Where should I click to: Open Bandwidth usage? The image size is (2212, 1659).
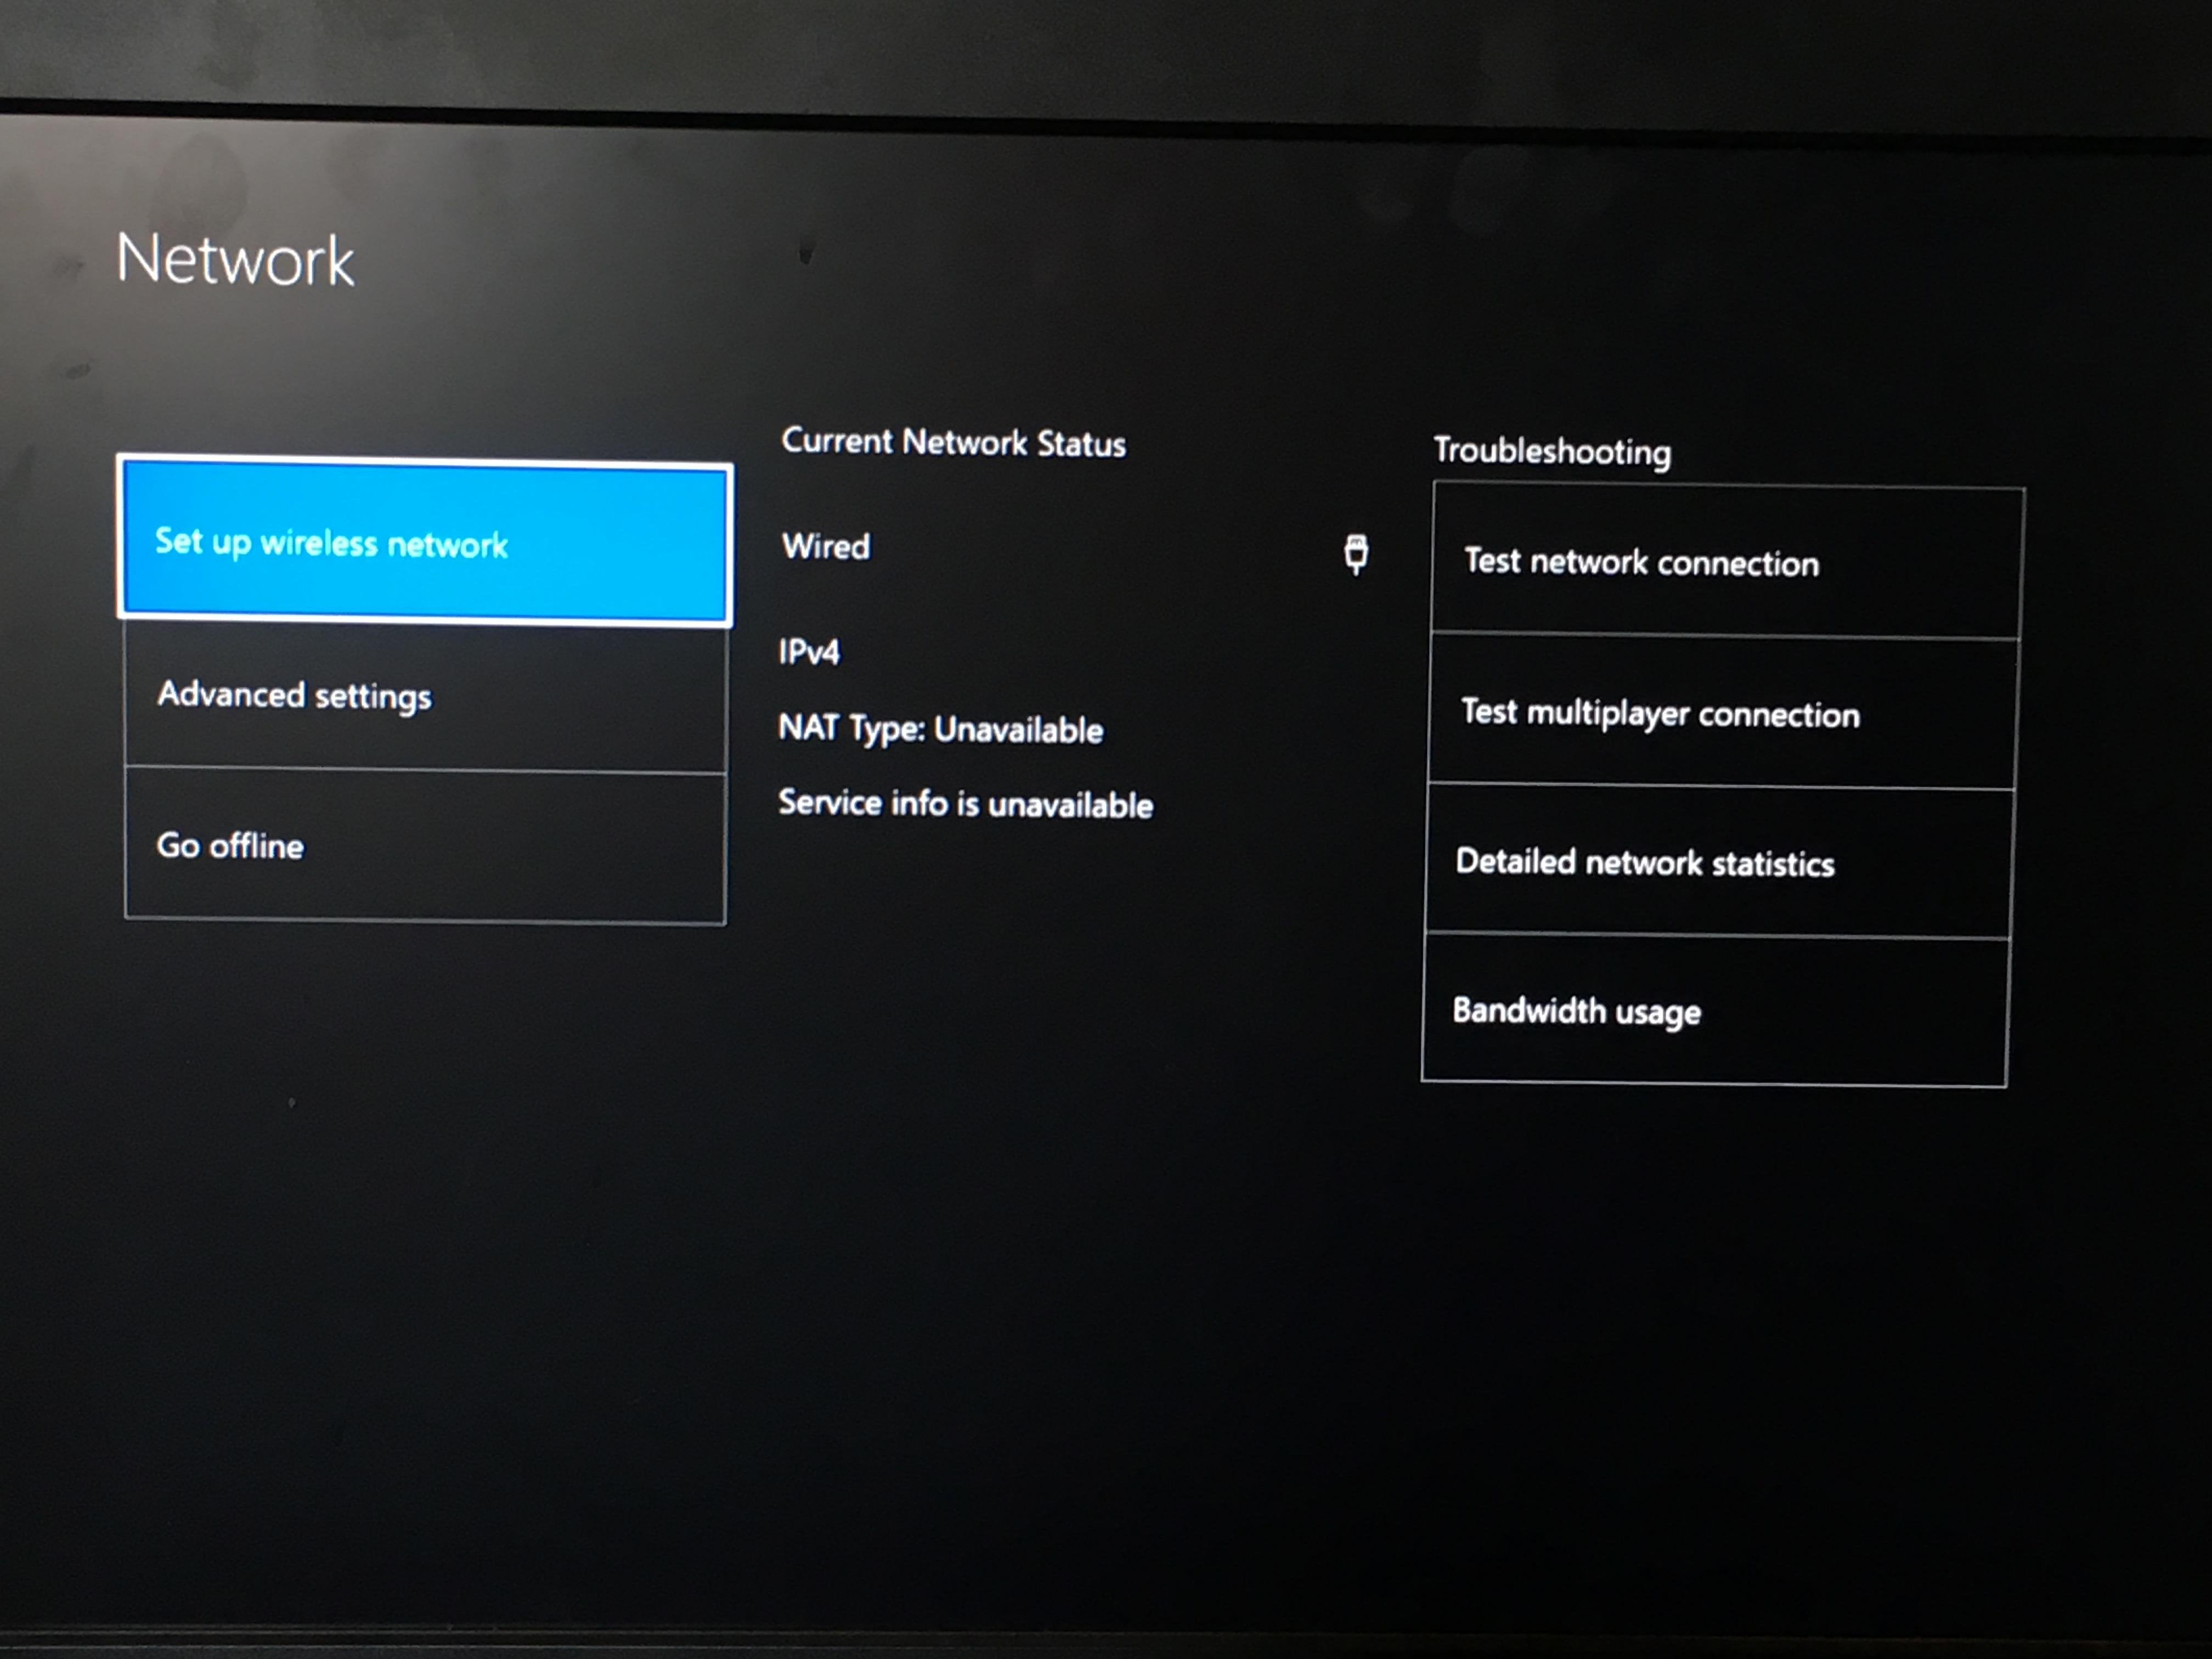click(x=1715, y=1010)
